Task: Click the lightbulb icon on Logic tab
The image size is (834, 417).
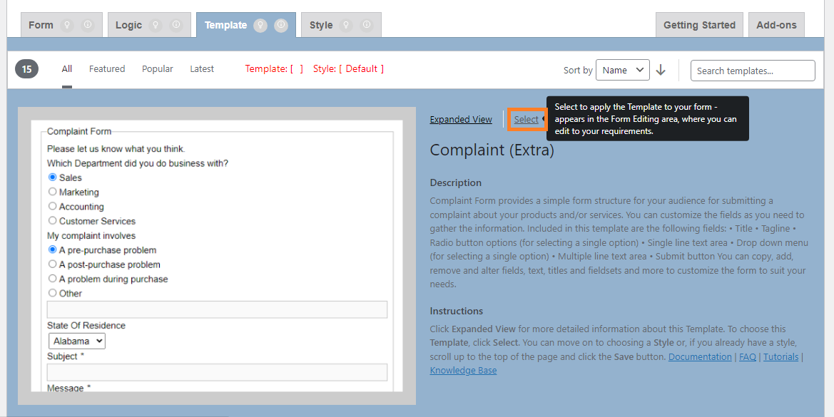Action: pos(156,25)
